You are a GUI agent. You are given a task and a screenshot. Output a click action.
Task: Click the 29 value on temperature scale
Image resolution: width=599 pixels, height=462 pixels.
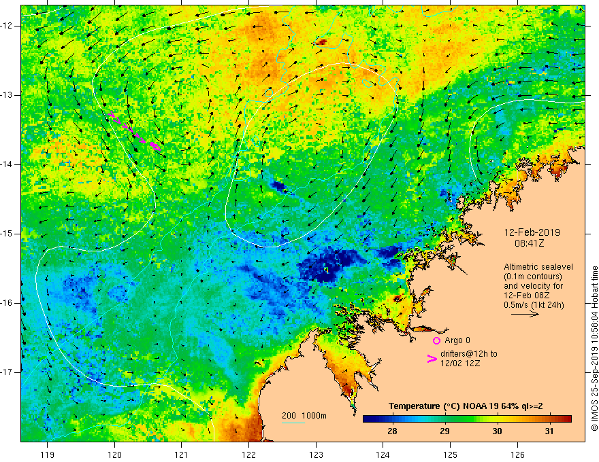tap(444, 431)
